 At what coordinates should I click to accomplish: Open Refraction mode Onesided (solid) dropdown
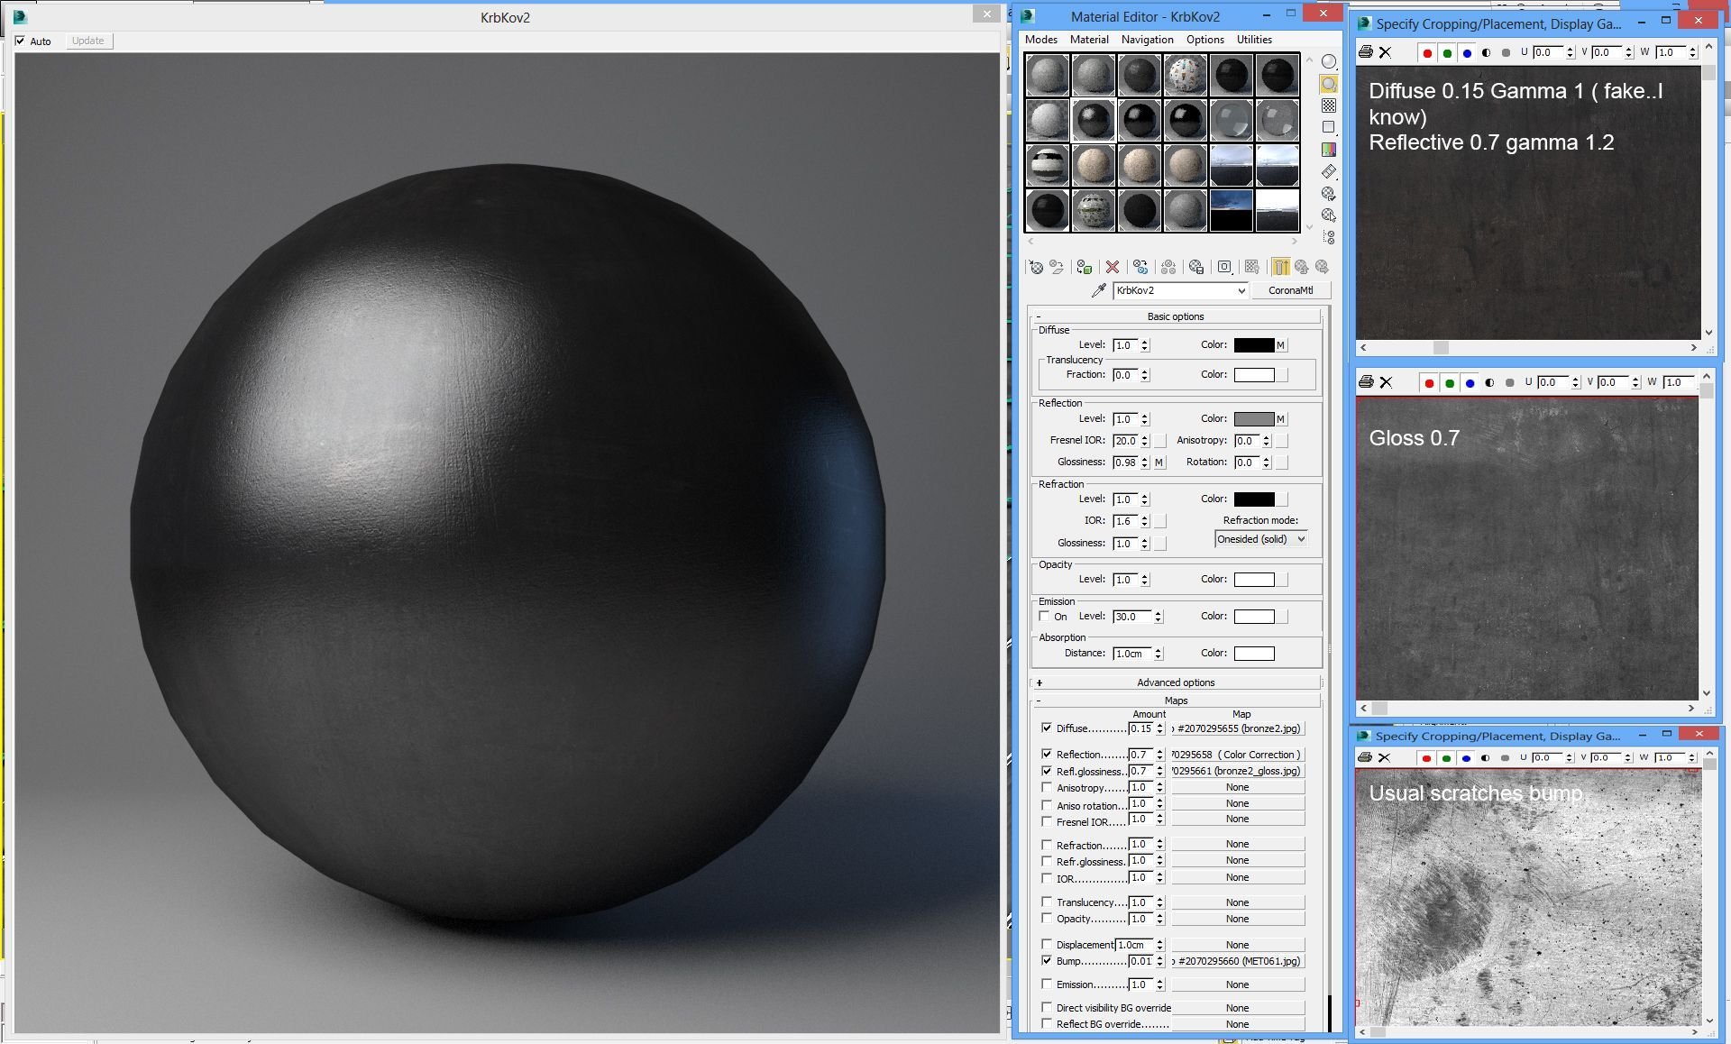(1260, 539)
